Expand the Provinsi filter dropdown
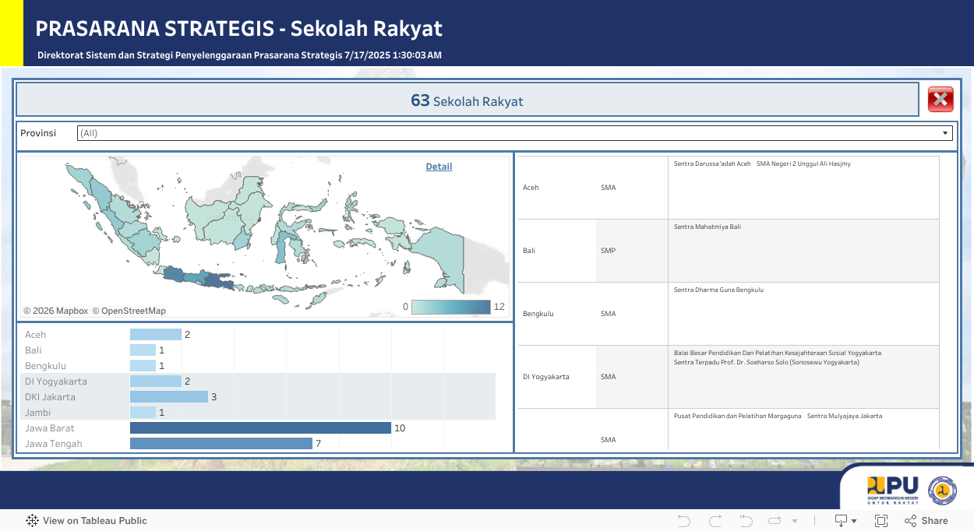The height and width of the screenshot is (531, 974). 946,133
